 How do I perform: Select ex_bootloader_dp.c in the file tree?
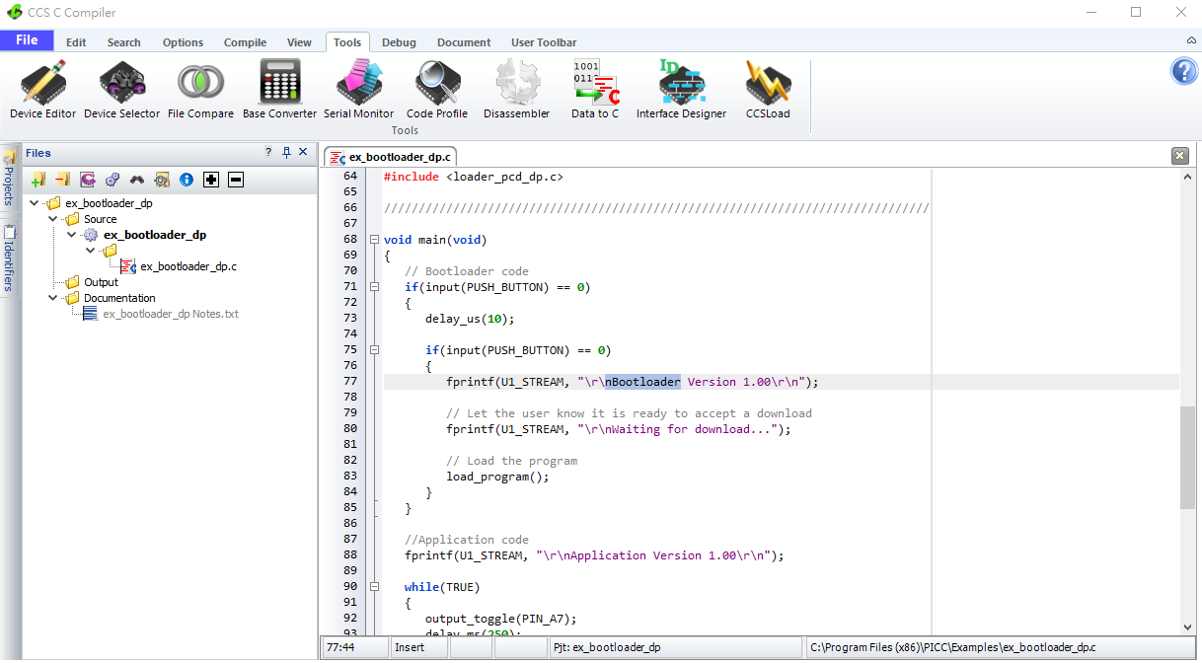point(188,266)
